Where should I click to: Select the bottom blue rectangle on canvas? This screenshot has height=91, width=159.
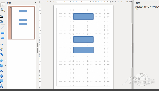click(x=83, y=50)
